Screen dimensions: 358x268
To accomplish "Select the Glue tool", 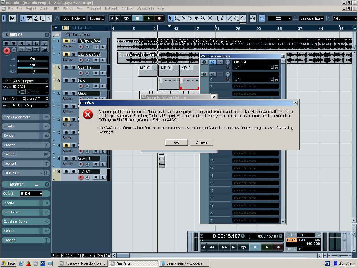I will pos(190,18).
